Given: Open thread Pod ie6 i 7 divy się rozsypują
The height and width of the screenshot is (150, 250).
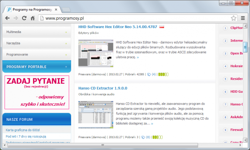Looking at the screenshot, I should click(x=26, y=136).
